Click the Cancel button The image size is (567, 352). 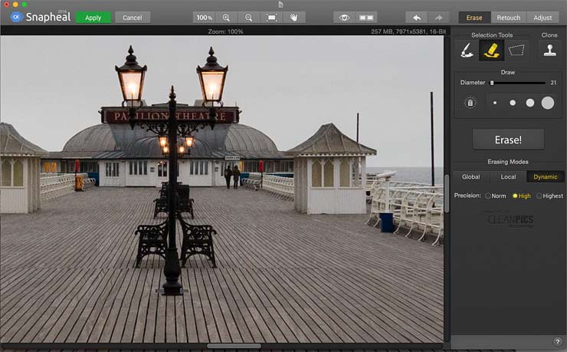(x=132, y=18)
